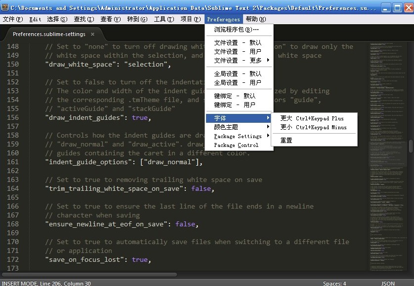414x286 pixels.
Task: Open the Spaces: 4 indentation selector
Action: 334,284
